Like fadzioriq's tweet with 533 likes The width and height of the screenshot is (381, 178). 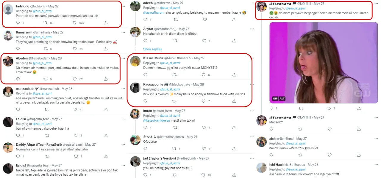75,23
